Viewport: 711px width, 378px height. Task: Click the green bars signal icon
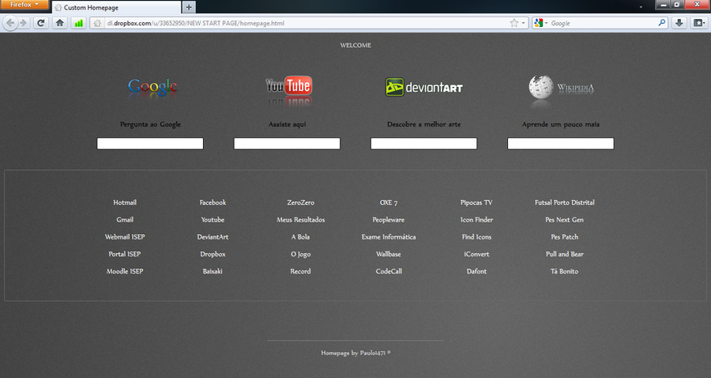(78, 23)
